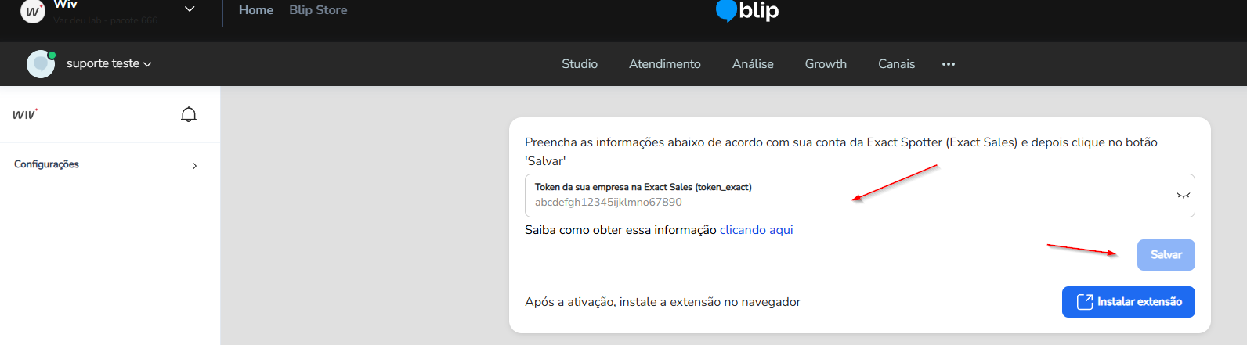Toggle token visibility eye icon

[x=1183, y=196]
